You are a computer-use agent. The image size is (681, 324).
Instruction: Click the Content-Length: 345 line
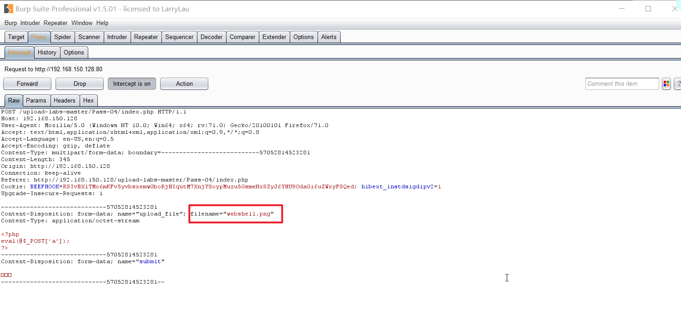35,159
